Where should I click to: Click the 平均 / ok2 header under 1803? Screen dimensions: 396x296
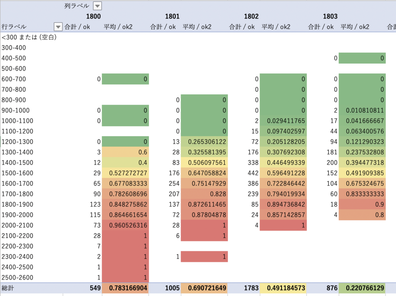[x=355, y=27]
